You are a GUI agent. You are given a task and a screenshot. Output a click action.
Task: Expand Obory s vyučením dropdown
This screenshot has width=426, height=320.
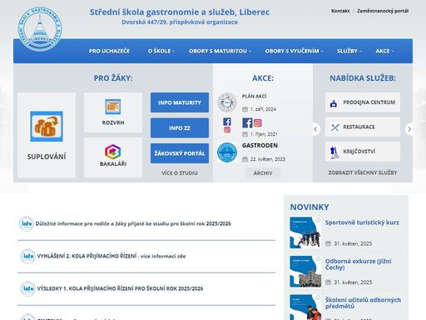coord(294,51)
